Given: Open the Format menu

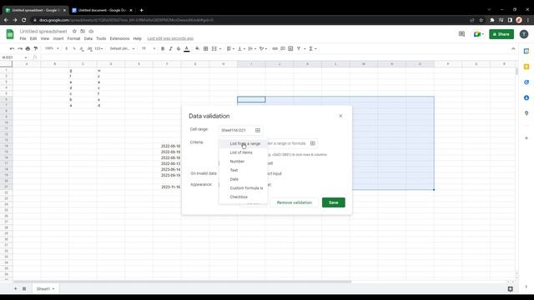Looking at the screenshot, I should (73, 39).
